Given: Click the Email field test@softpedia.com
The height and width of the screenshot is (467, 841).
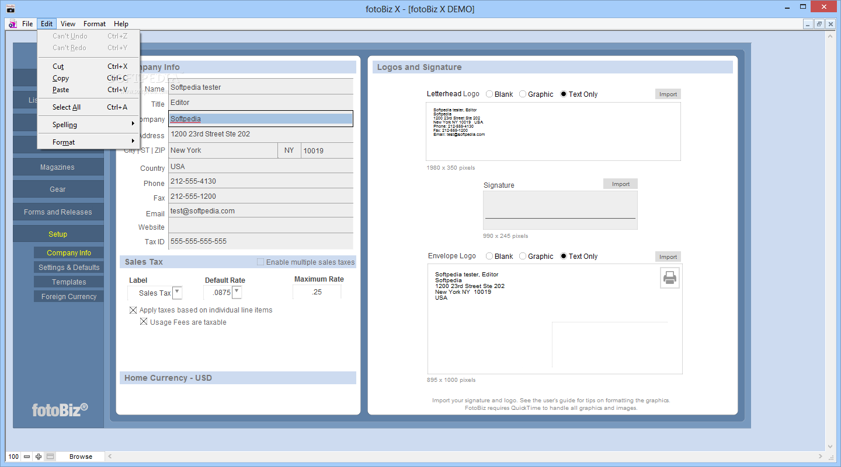Looking at the screenshot, I should coord(261,211).
